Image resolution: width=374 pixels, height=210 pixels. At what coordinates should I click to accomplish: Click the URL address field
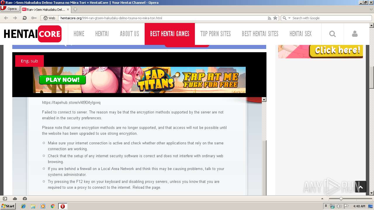click(162, 18)
